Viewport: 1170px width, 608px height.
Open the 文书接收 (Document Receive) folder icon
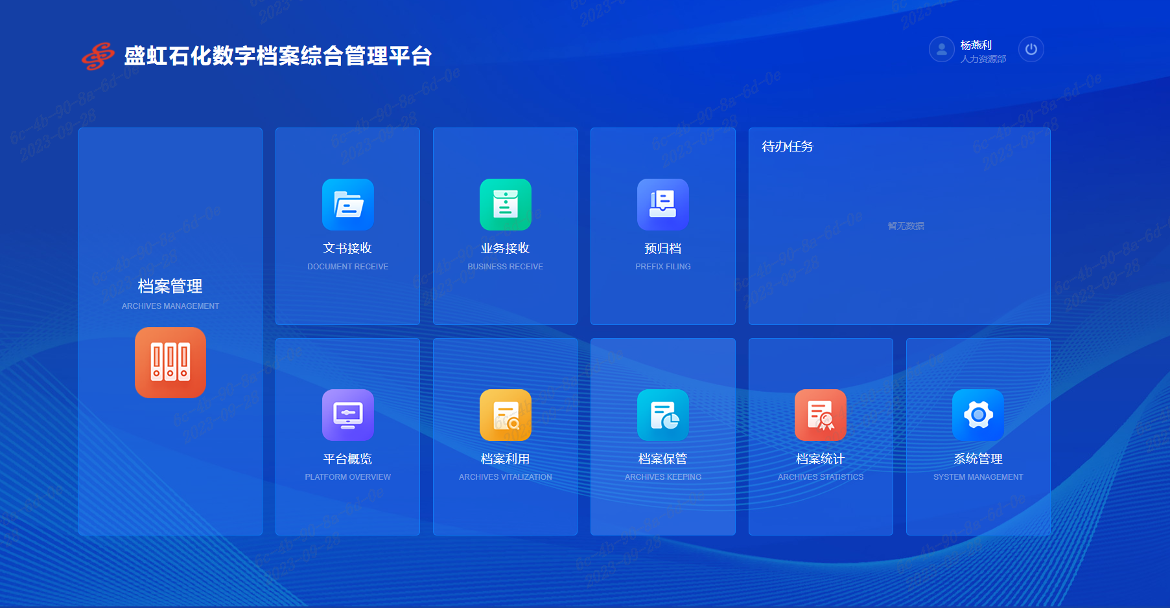click(x=347, y=205)
